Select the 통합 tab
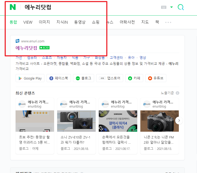 13,22
